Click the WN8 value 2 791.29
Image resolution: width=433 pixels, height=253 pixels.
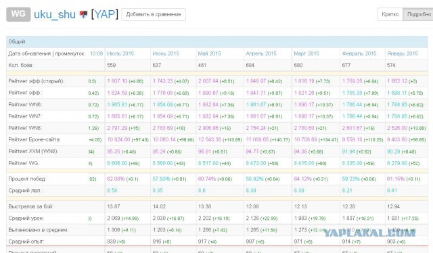click(117, 128)
